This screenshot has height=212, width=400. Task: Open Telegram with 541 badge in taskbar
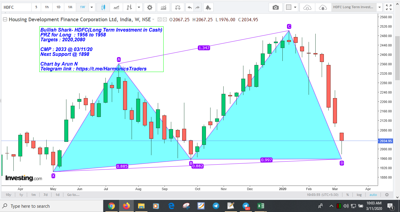coord(246,206)
